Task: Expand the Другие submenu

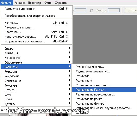Action: pos(36,104)
